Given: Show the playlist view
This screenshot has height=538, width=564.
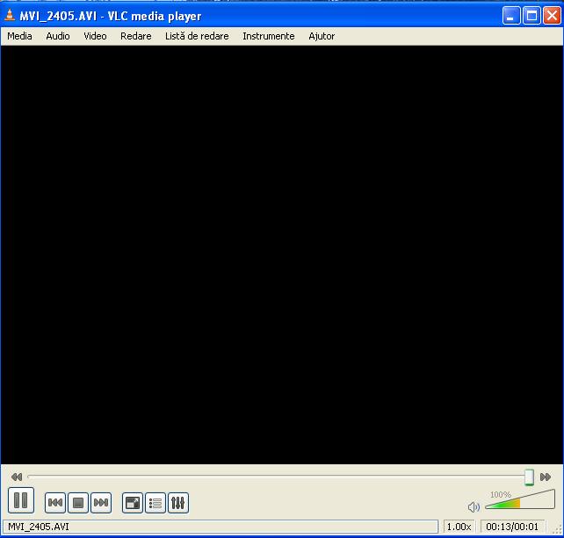Looking at the screenshot, I should tap(155, 502).
